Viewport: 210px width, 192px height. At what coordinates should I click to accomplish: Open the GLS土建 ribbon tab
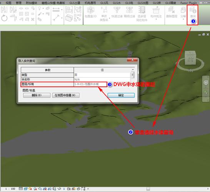point(75,3)
